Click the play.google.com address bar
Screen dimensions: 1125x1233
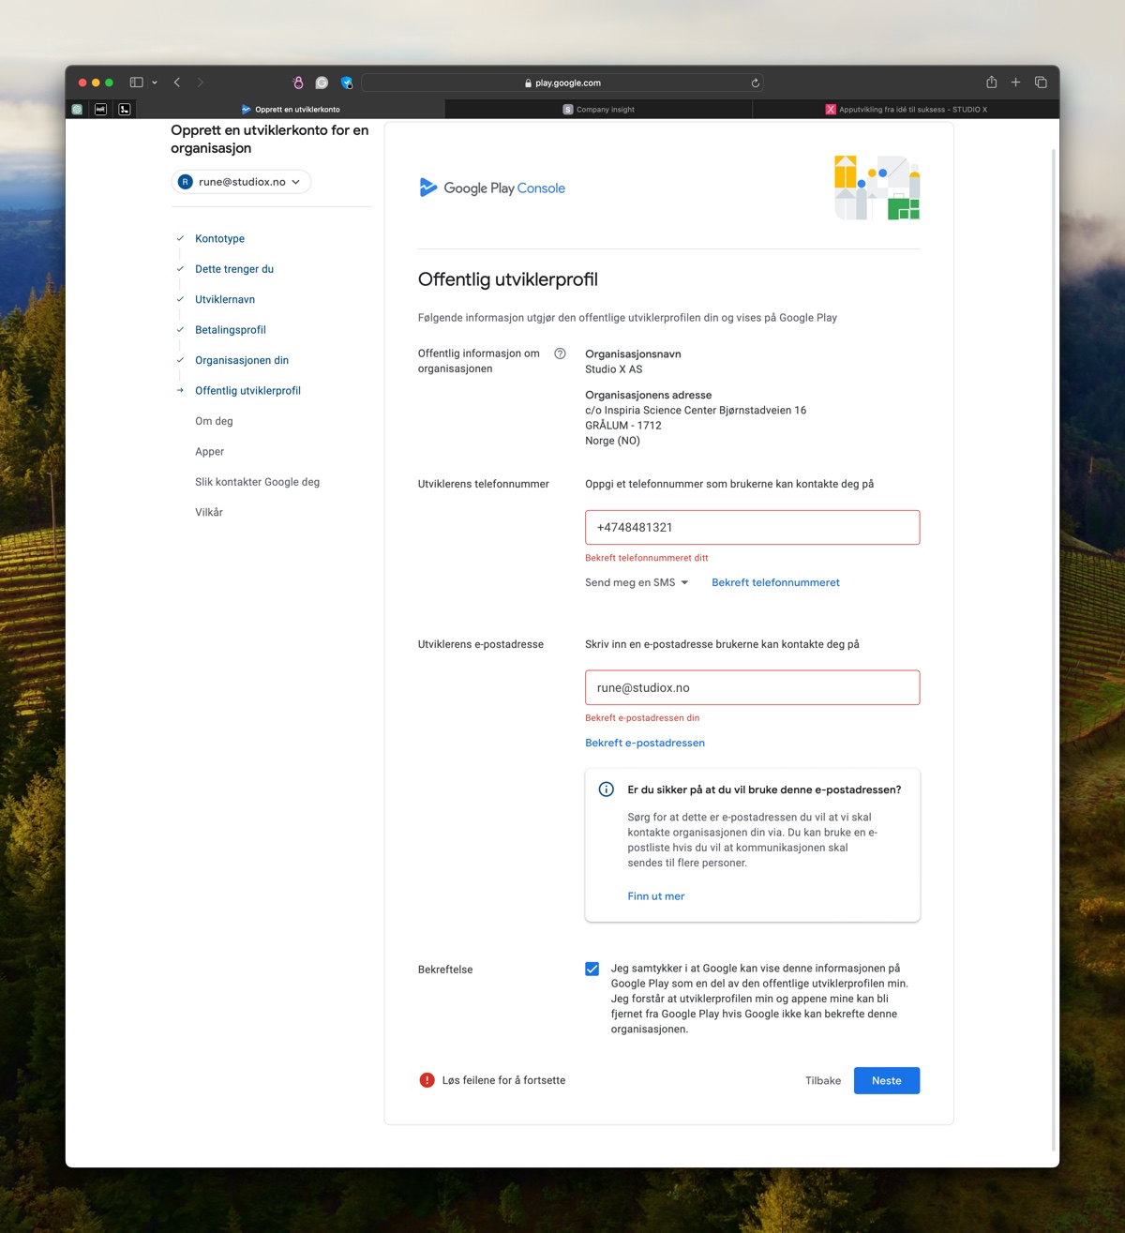[x=562, y=83]
